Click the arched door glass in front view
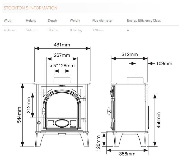Image resolution: width=187 pixels, height=166 pixels. [x=62, y=106]
